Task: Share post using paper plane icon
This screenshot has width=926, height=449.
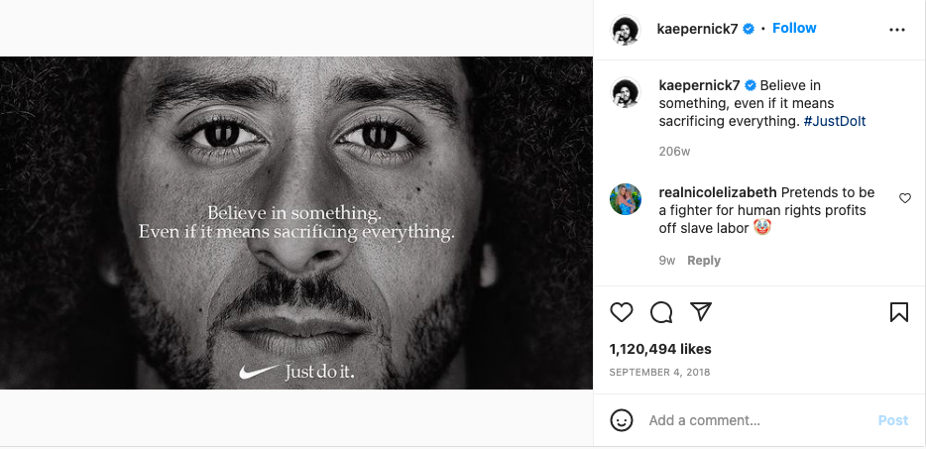Action: click(701, 312)
